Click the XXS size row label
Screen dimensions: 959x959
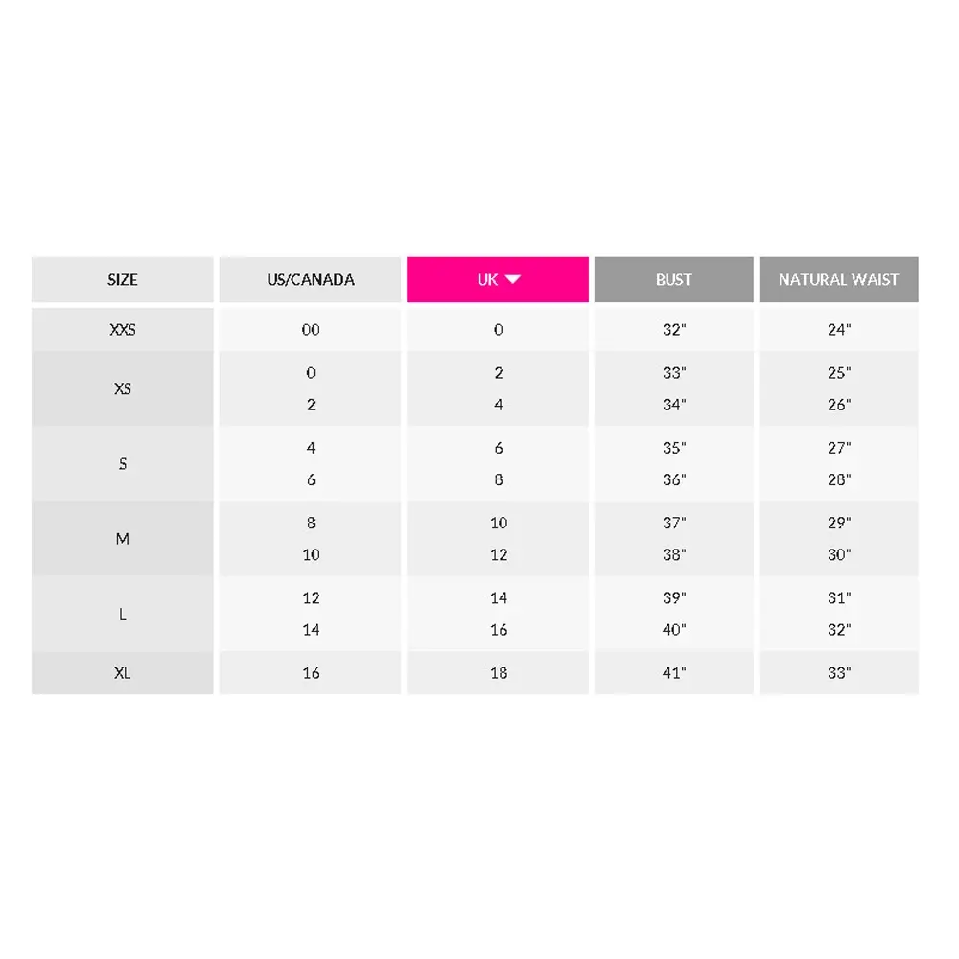tap(123, 330)
